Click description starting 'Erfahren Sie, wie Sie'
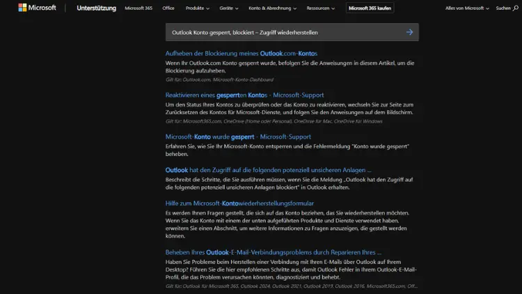This screenshot has width=522, height=294. click(x=287, y=150)
